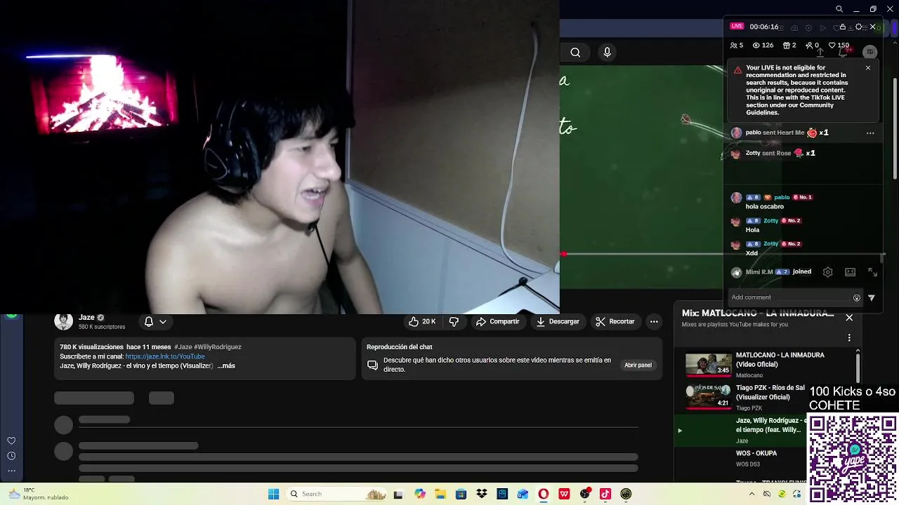Open sidebar three-dot more menu
This screenshot has width=899, height=505.
[11, 471]
